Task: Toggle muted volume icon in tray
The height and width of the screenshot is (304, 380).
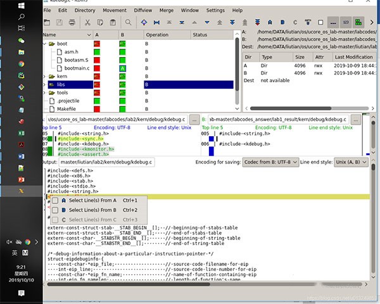Action: click(9, 242)
